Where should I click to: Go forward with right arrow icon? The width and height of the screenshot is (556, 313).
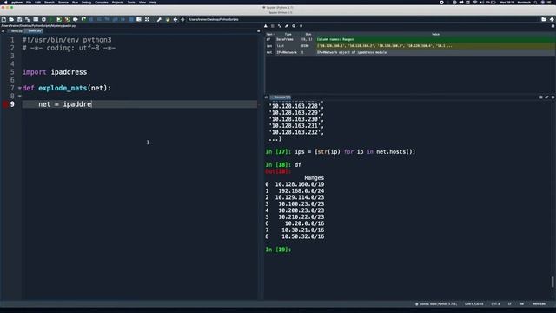182,19
